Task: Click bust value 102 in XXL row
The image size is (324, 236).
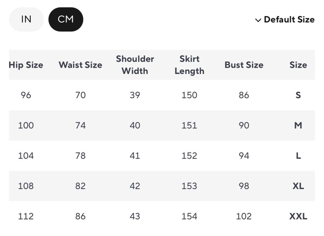Action: coord(244,216)
